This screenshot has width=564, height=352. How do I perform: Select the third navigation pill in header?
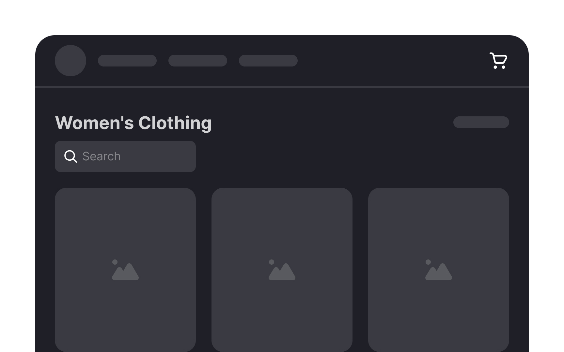268,61
